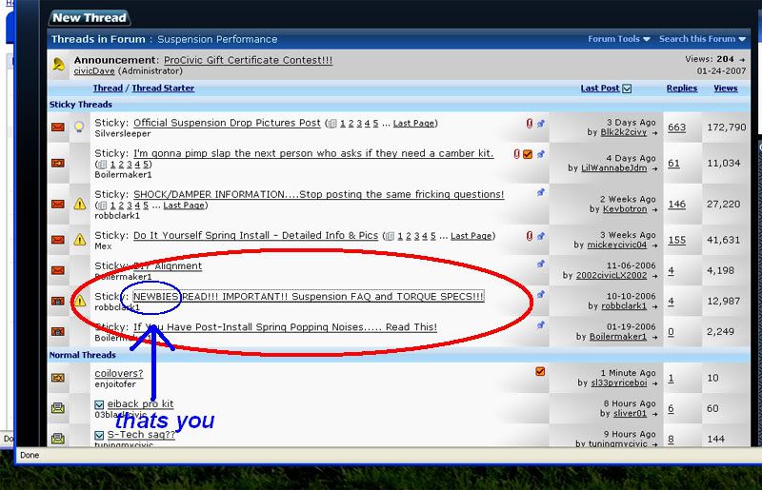
Task: Click status icon for coilovers? thread
Action: click(x=58, y=378)
